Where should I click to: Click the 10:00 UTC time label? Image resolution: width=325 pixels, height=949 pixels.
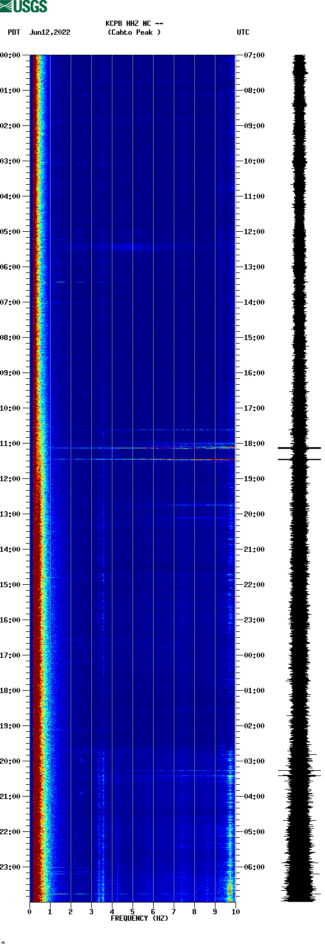[254, 161]
